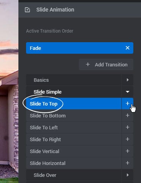Click the Add Transition button
The height and width of the screenshot is (183, 141).
(x=106, y=64)
